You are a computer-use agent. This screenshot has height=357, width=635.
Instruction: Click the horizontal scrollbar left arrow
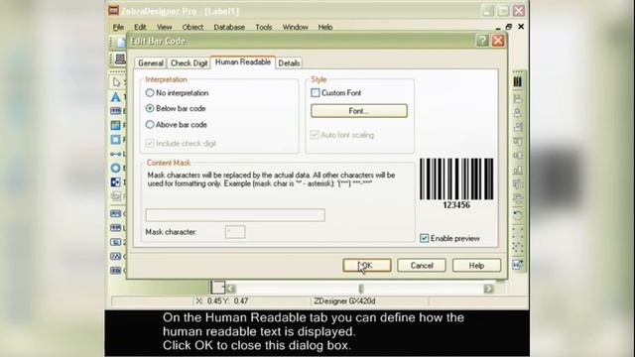(x=231, y=289)
